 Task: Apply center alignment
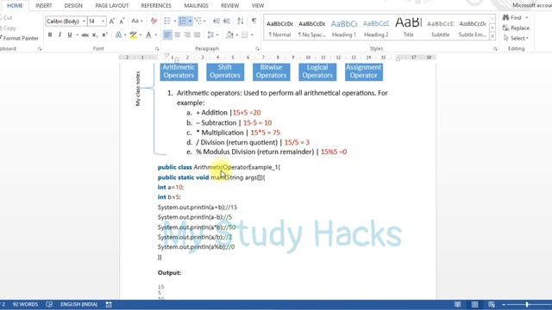(178, 34)
